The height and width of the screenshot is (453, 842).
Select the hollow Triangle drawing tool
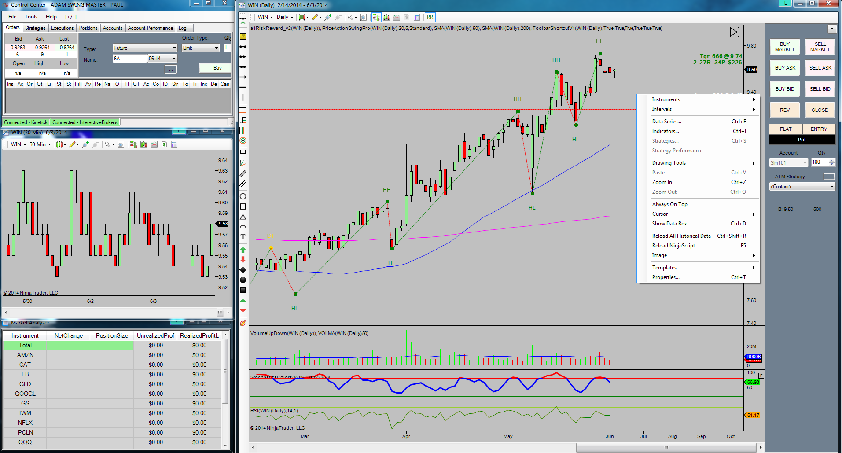pyautogui.click(x=243, y=217)
